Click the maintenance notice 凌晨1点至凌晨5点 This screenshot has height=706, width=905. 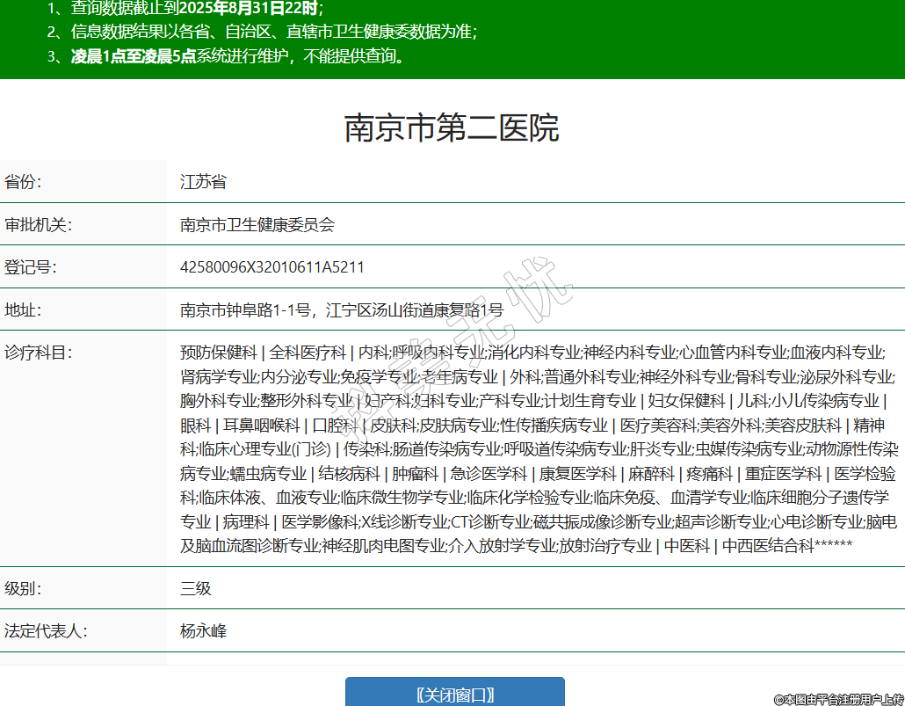(134, 57)
